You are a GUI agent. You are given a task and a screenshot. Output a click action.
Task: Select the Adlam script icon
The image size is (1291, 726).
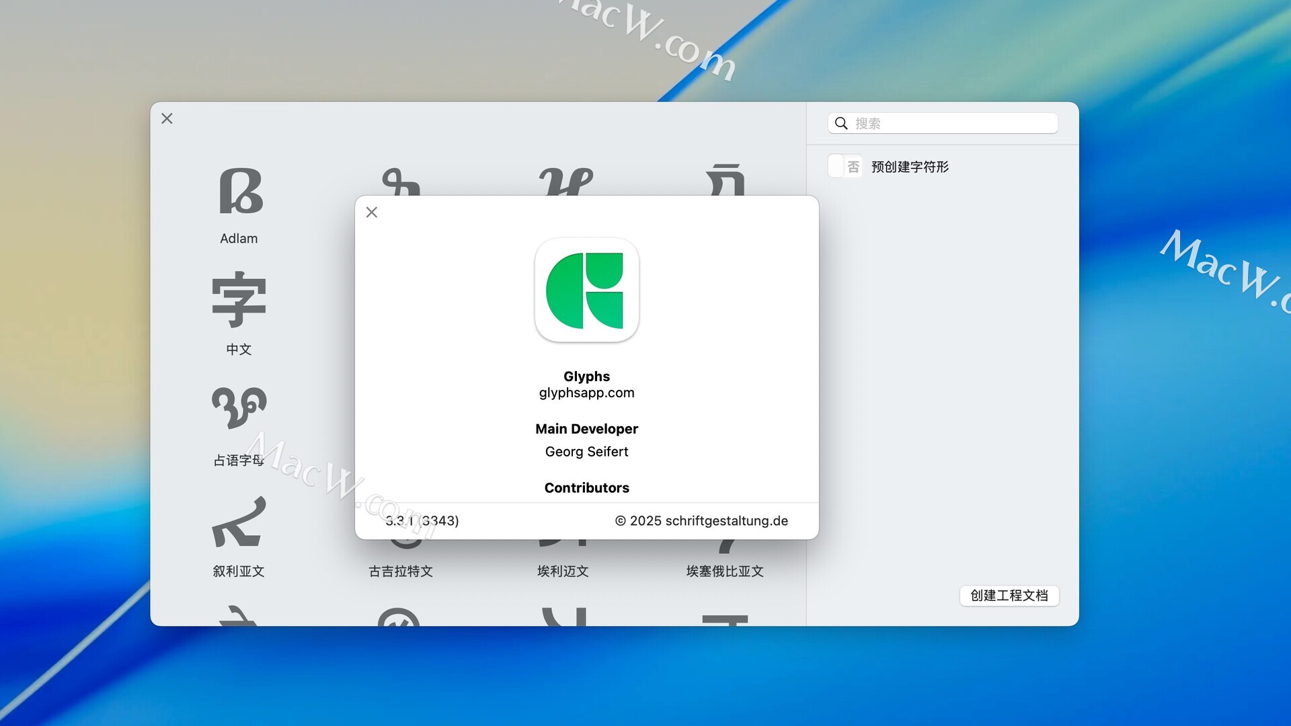point(240,191)
